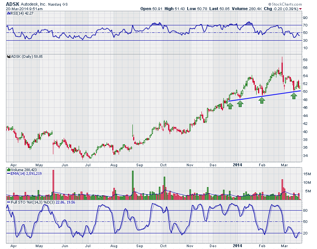Click the 70 overbought level on RSI axis
Screen dimensions: 317x249
[x=305, y=25]
